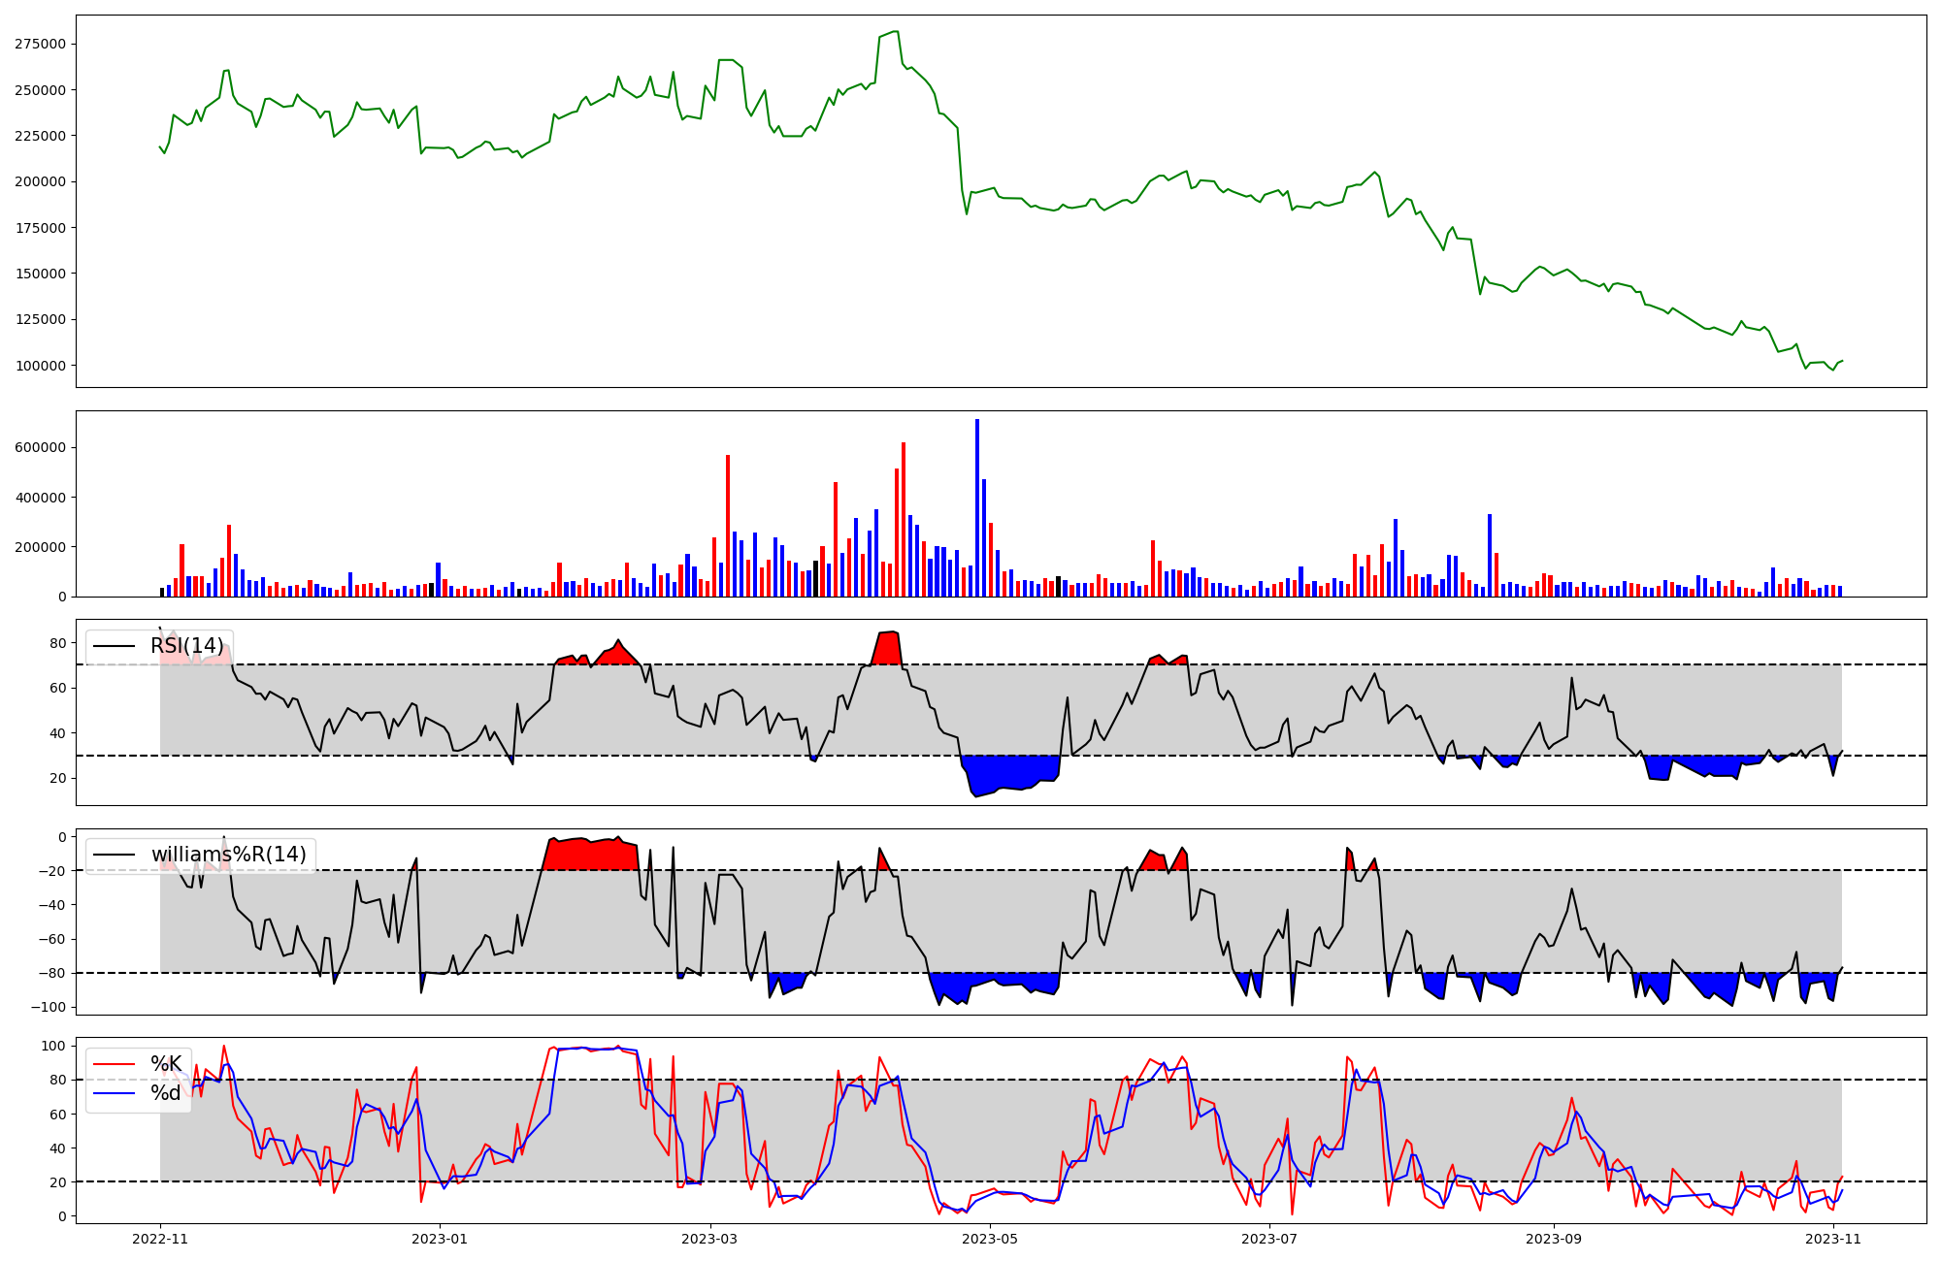Click the RSI(14) legend label
The height and width of the screenshot is (1261, 1941).
(186, 646)
